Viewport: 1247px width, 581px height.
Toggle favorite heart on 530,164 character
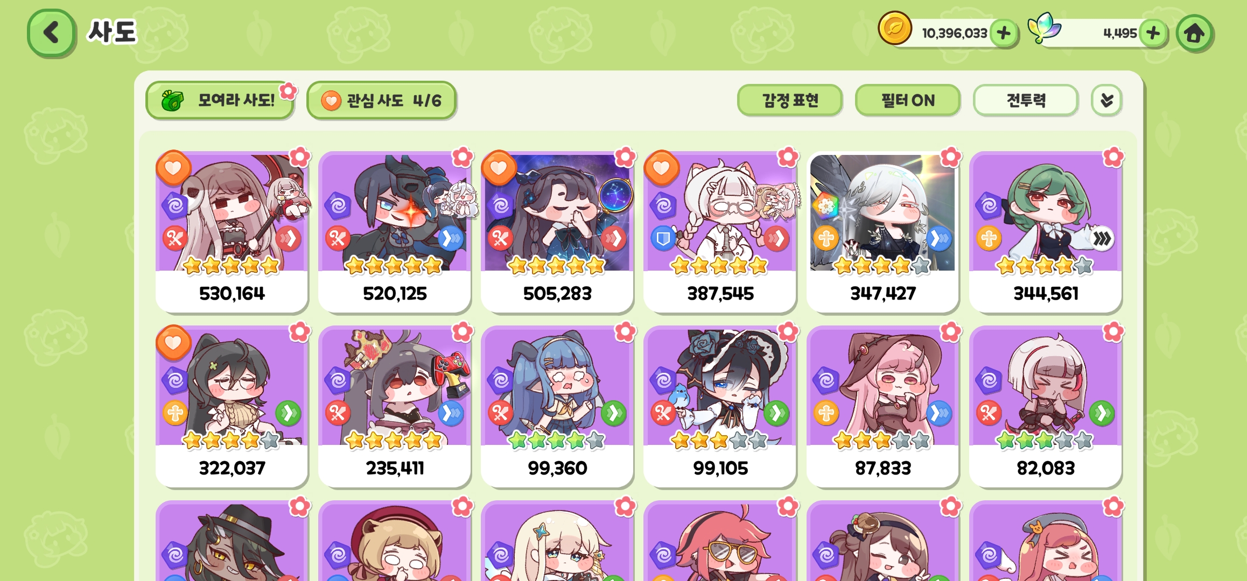tap(173, 168)
